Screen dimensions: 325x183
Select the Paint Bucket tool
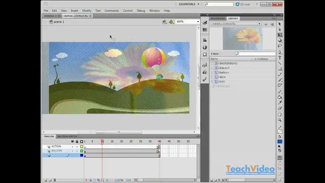[280, 97]
